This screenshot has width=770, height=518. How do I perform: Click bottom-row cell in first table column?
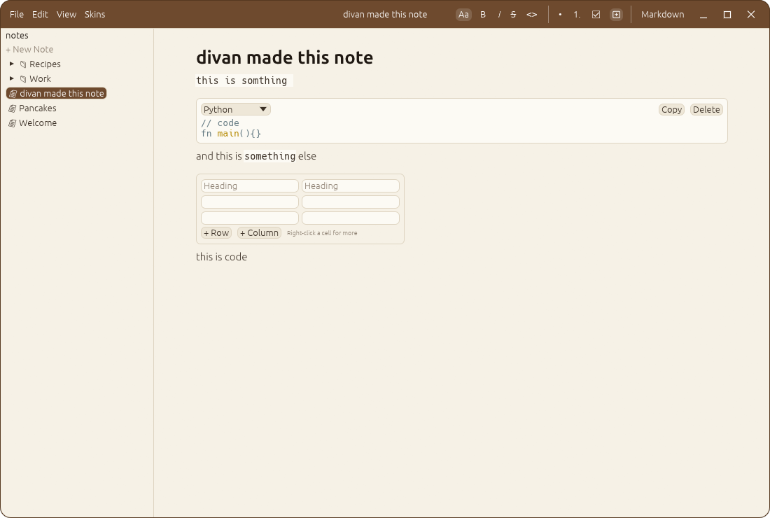tap(249, 218)
